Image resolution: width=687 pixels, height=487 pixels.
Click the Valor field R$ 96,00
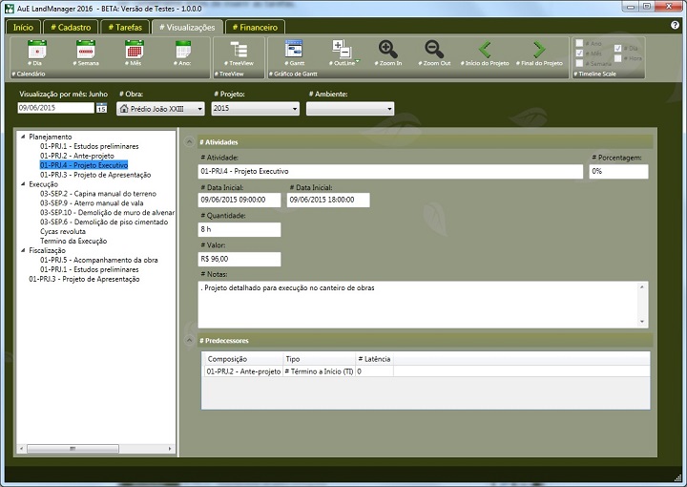coord(239,259)
